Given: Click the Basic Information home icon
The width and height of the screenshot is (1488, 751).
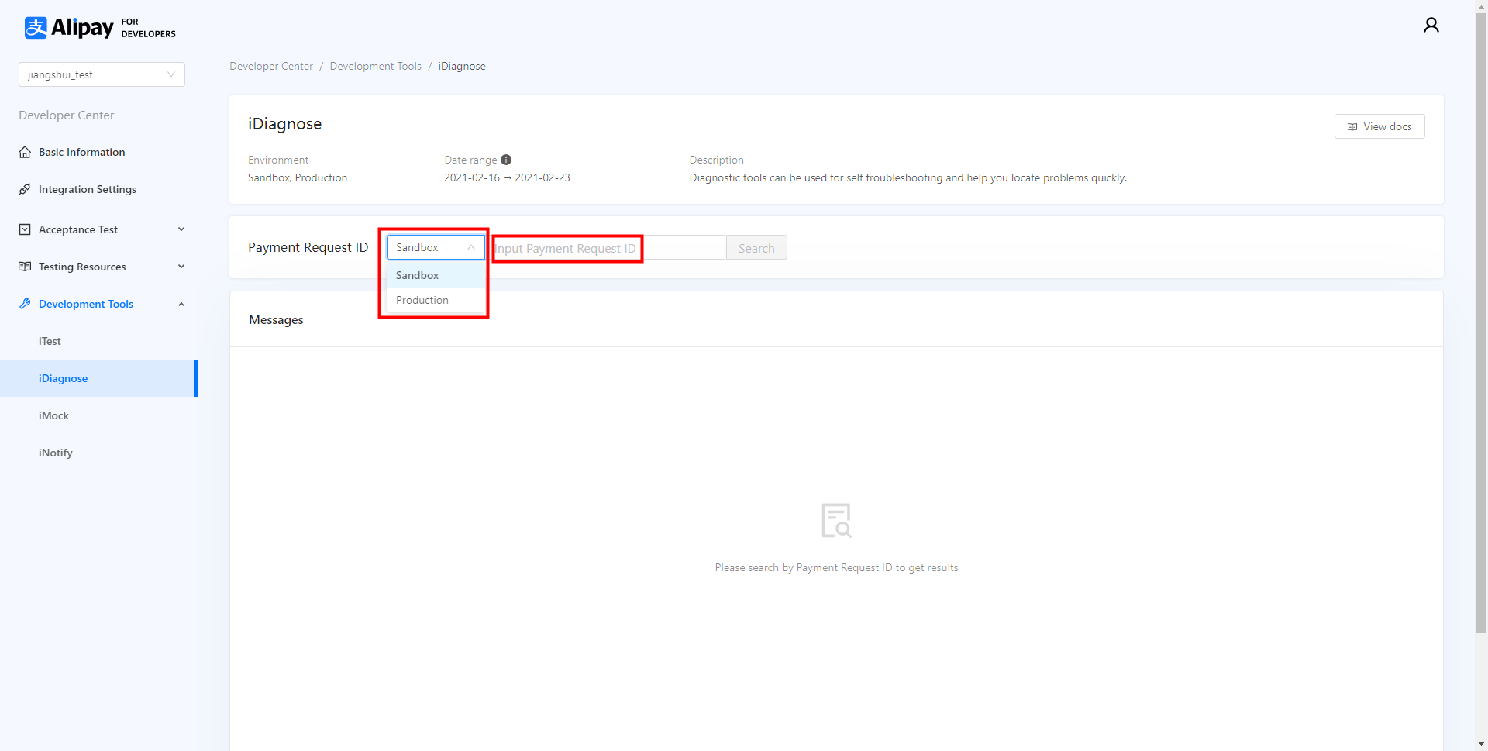Looking at the screenshot, I should [x=25, y=152].
